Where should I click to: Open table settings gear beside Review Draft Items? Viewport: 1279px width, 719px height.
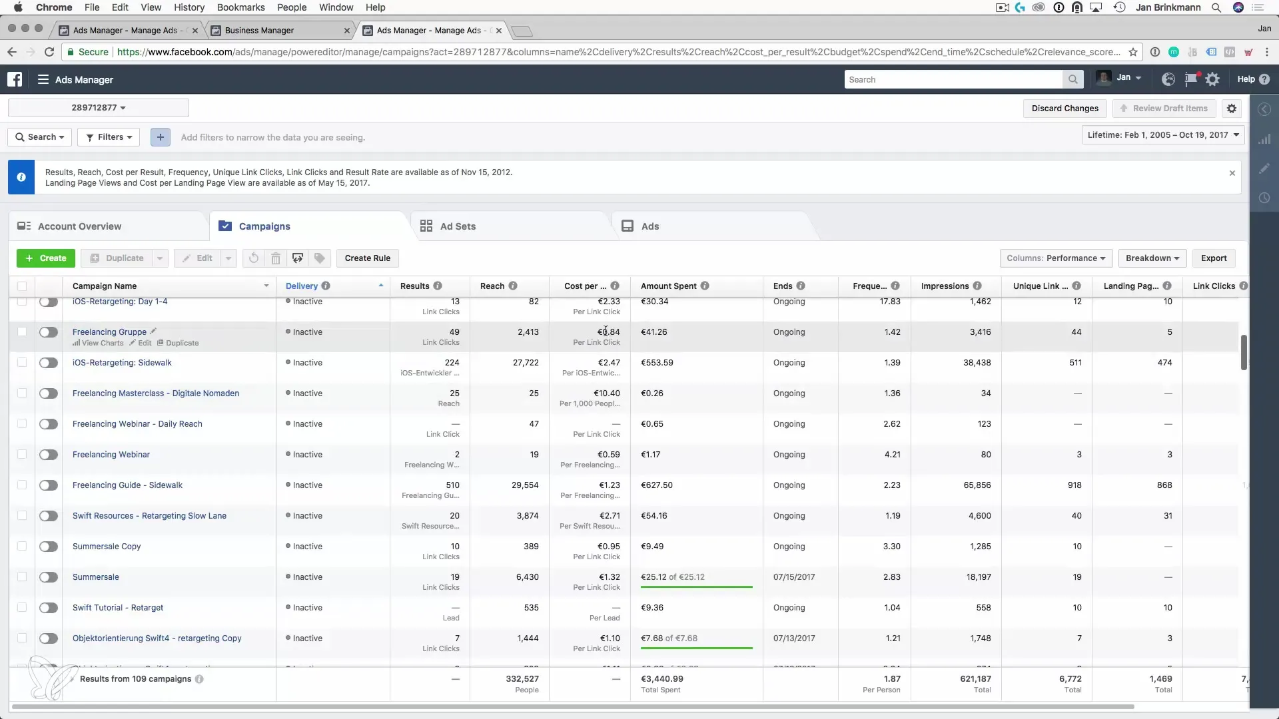tap(1232, 109)
